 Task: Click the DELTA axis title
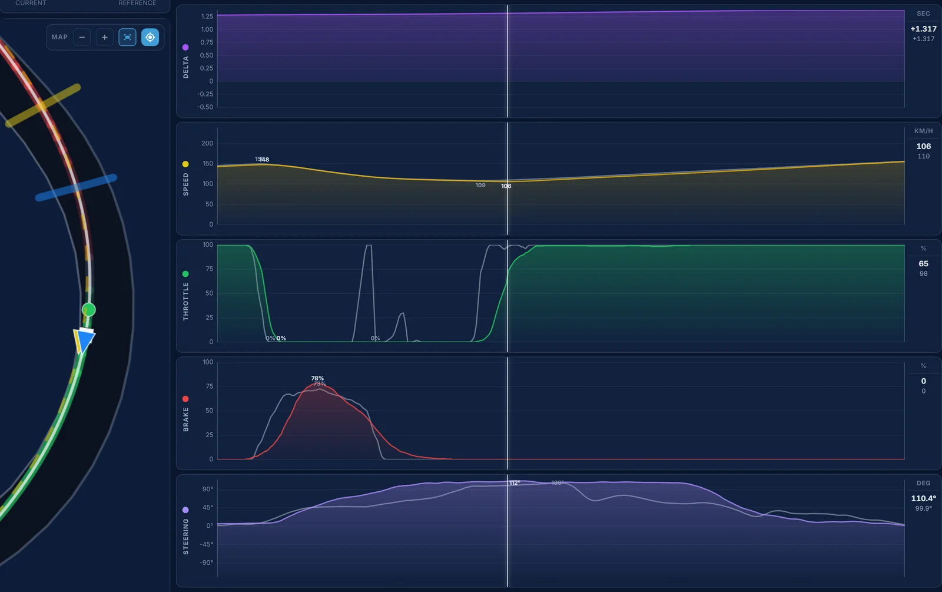click(186, 67)
